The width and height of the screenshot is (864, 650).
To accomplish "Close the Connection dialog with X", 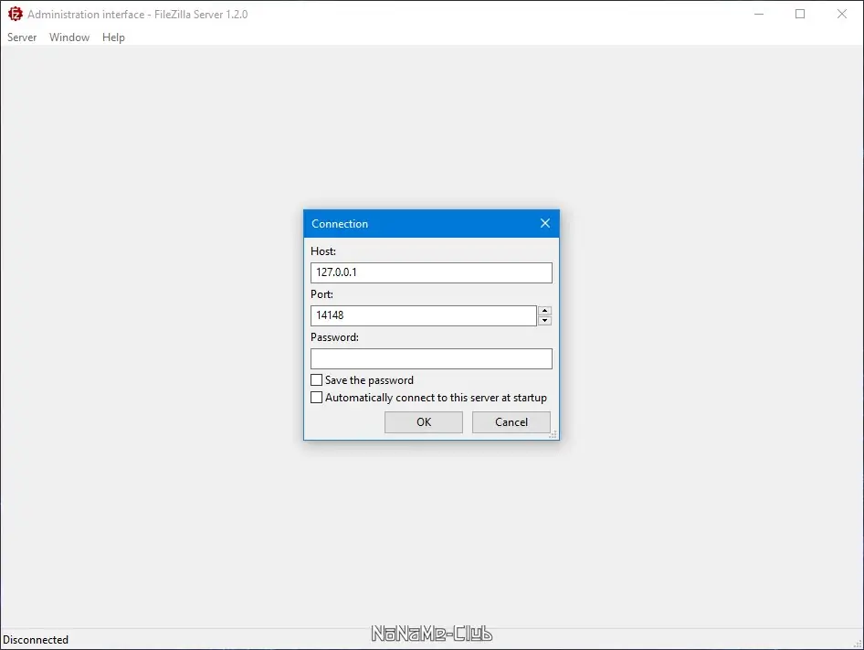I will [545, 223].
